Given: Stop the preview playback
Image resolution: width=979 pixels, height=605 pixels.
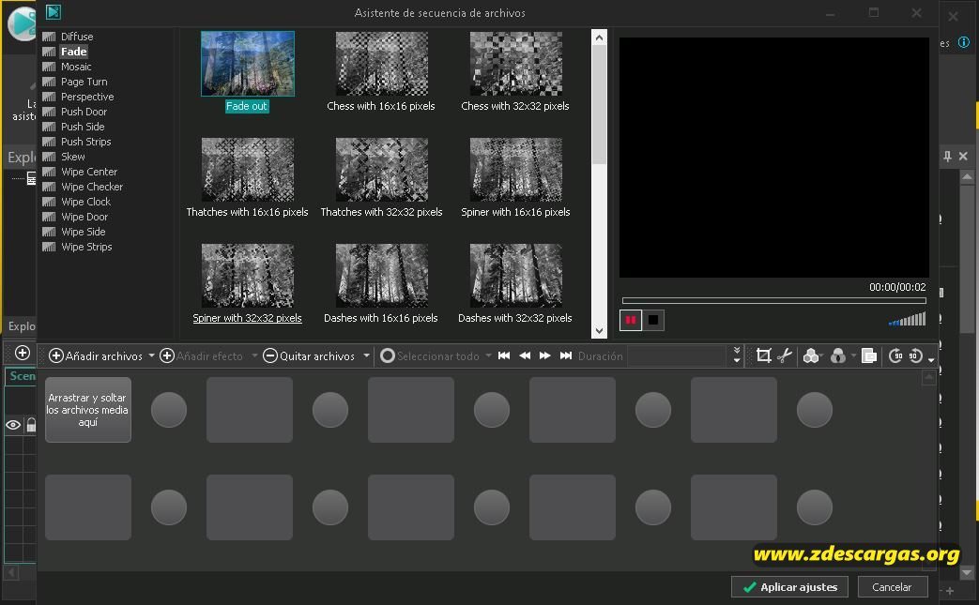Looking at the screenshot, I should point(653,320).
